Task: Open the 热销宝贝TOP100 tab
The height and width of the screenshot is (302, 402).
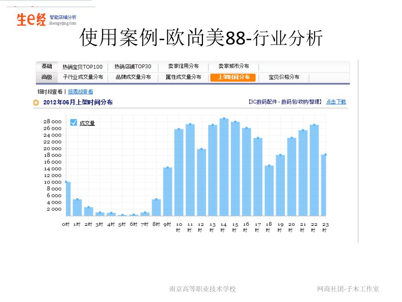Action: click(82, 67)
